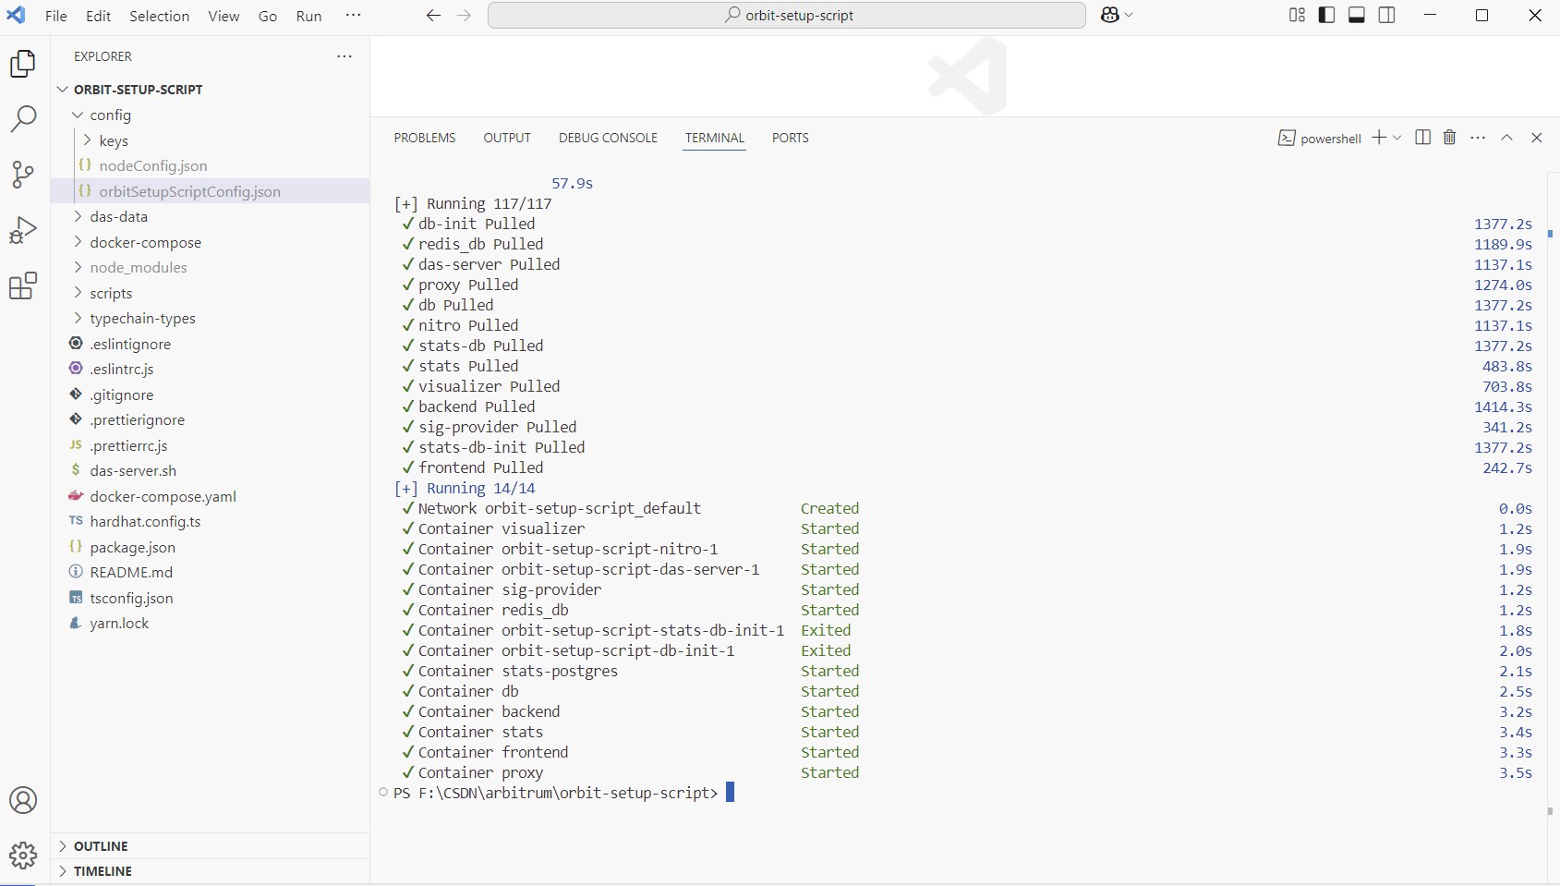
Task: Expand the docker-compose folder
Action: pyautogui.click(x=211, y=242)
